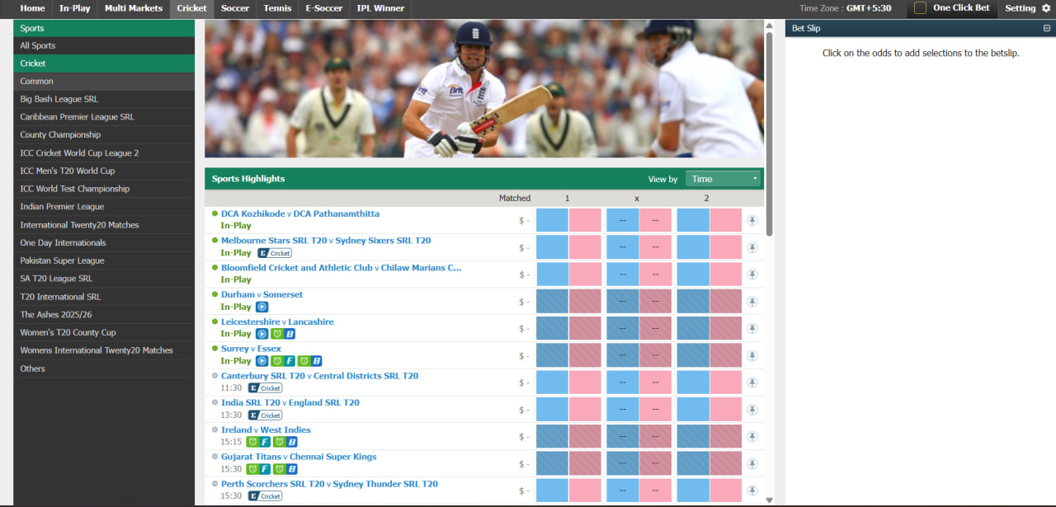Click the green F fancy icon for Ireland v West Indies

[x=259, y=442]
